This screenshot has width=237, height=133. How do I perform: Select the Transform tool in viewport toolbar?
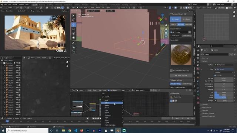pyautogui.click(x=74, y=38)
